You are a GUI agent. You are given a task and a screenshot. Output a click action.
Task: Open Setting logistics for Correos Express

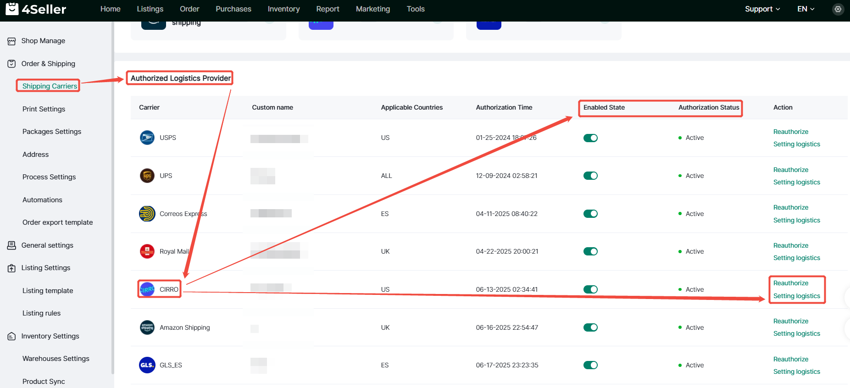(x=796, y=220)
